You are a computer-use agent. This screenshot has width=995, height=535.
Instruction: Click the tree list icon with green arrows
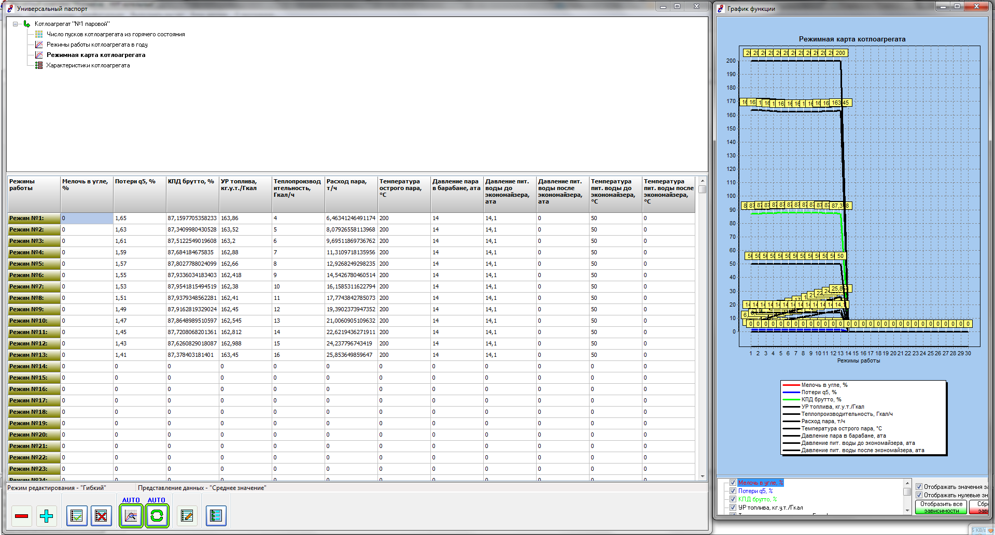click(x=216, y=516)
